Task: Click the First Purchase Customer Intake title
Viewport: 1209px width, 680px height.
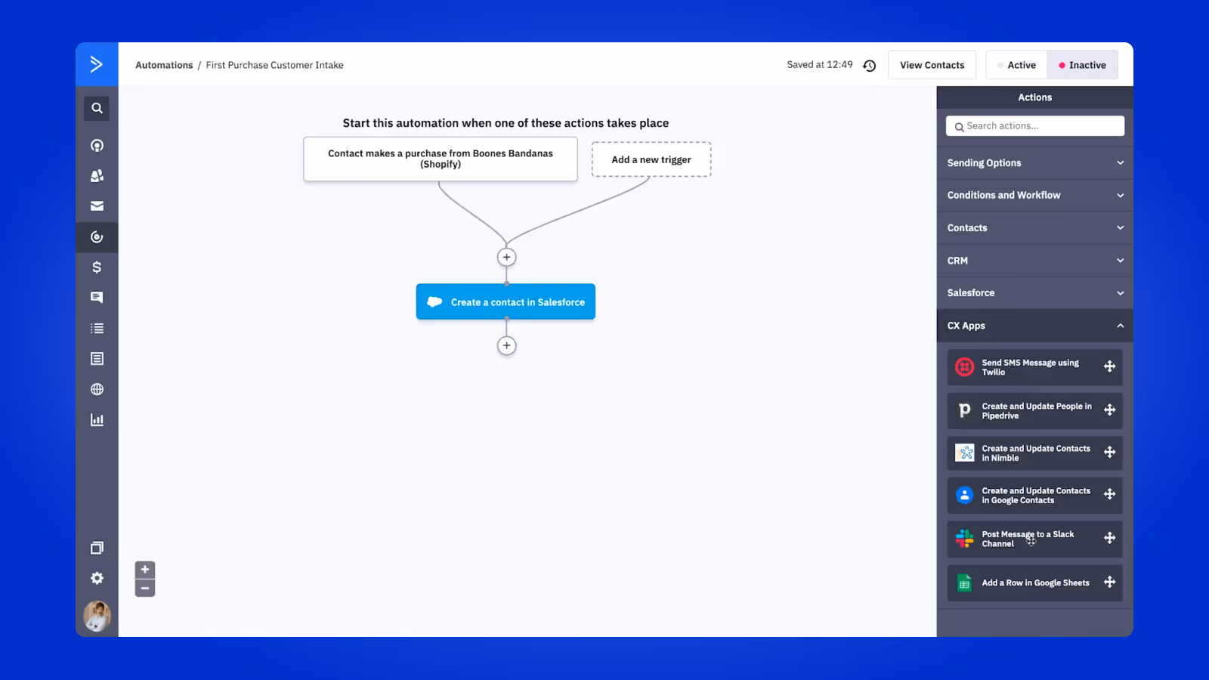Action: pyautogui.click(x=274, y=65)
